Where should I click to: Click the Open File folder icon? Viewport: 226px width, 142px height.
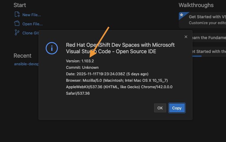17,24
